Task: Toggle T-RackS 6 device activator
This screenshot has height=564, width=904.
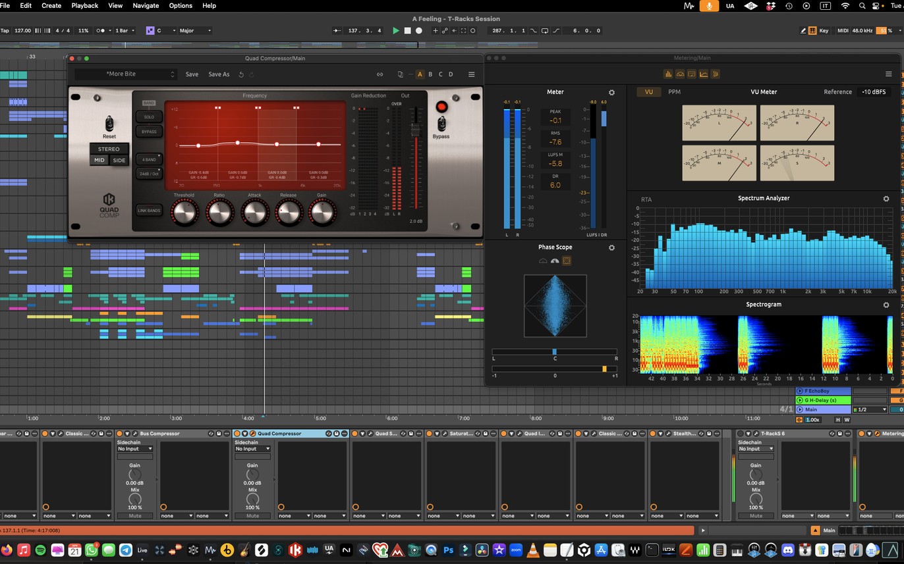Action: click(741, 434)
